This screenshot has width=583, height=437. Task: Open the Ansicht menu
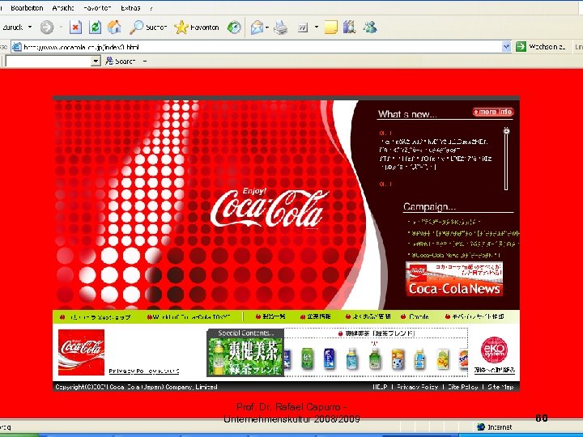point(63,8)
